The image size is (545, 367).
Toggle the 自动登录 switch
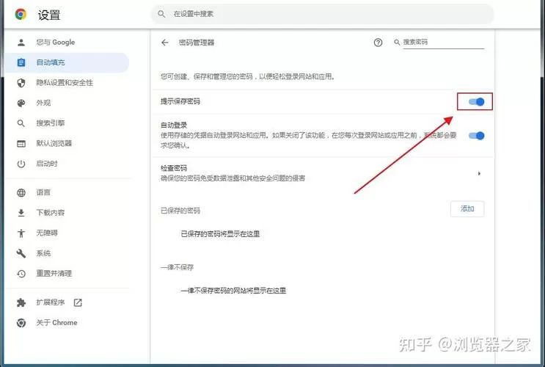point(476,136)
